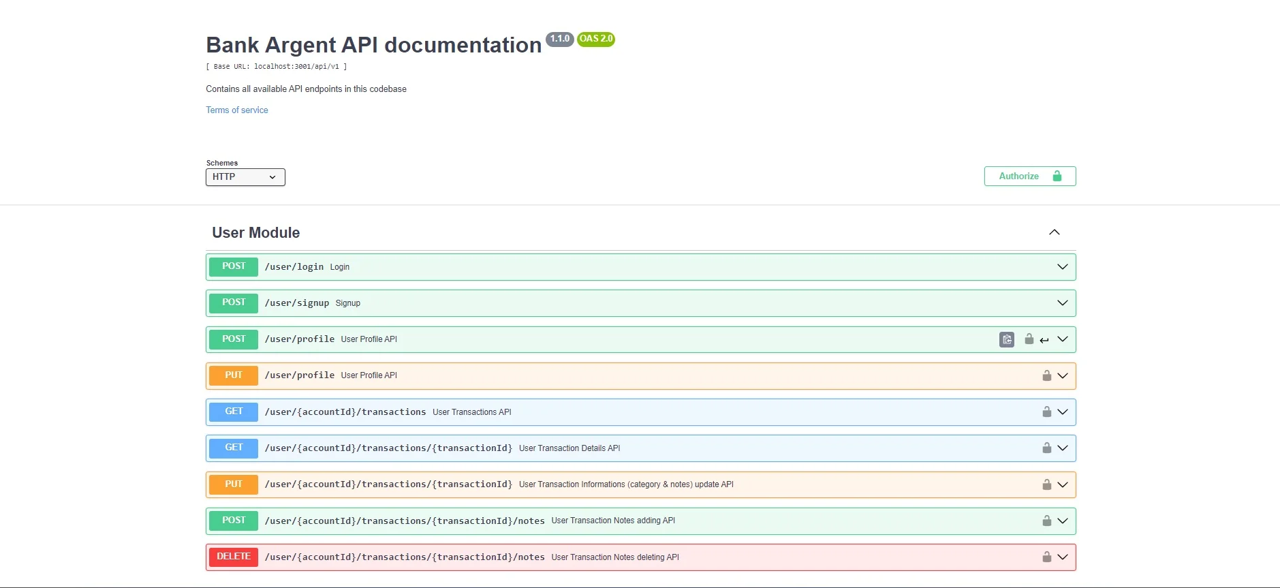
Task: Click the Bank Argent API documentation title
Action: (374, 45)
